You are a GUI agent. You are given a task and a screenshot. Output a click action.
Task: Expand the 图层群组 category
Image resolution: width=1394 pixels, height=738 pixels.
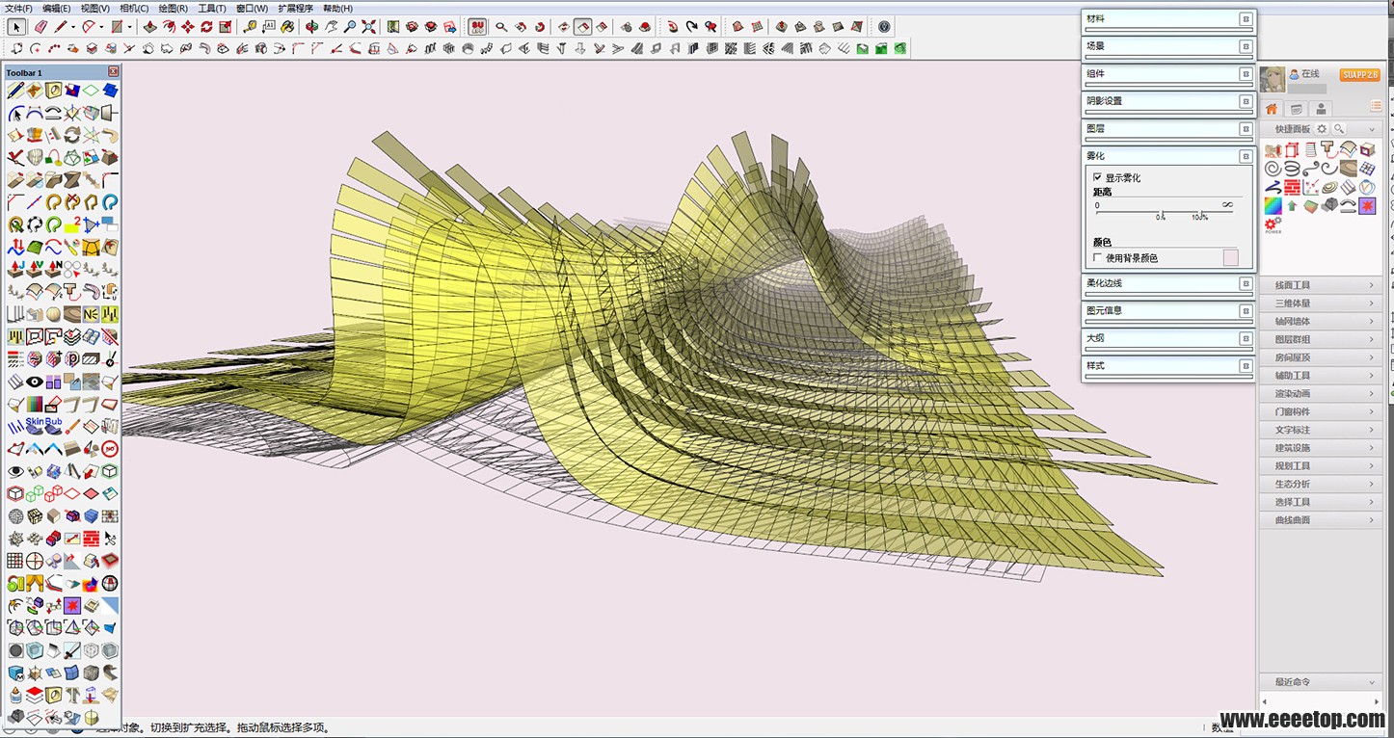pos(1322,339)
